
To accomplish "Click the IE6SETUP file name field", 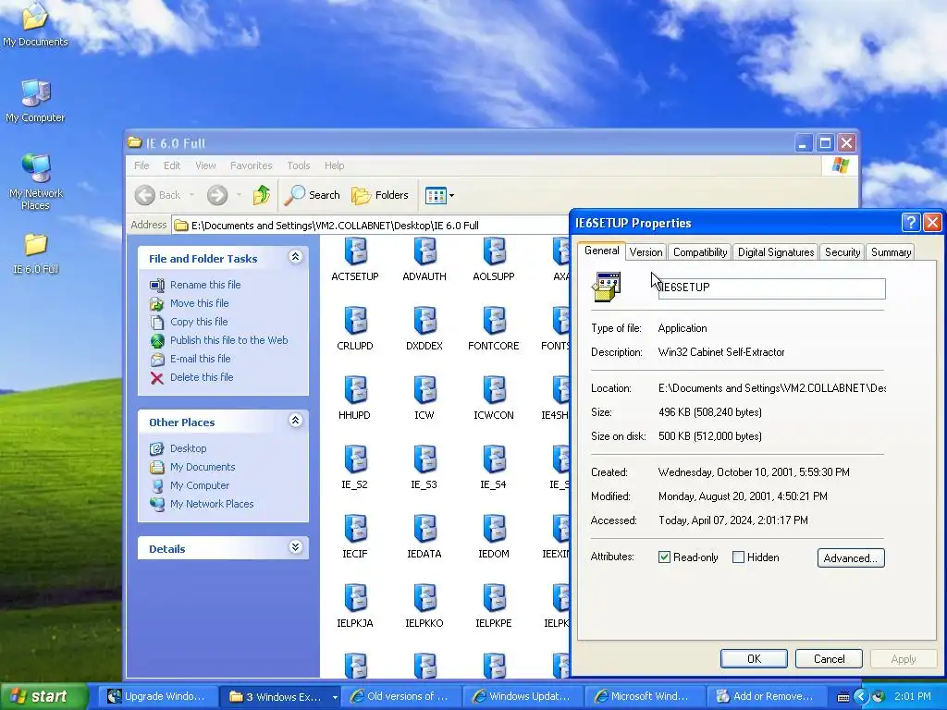I will [771, 288].
